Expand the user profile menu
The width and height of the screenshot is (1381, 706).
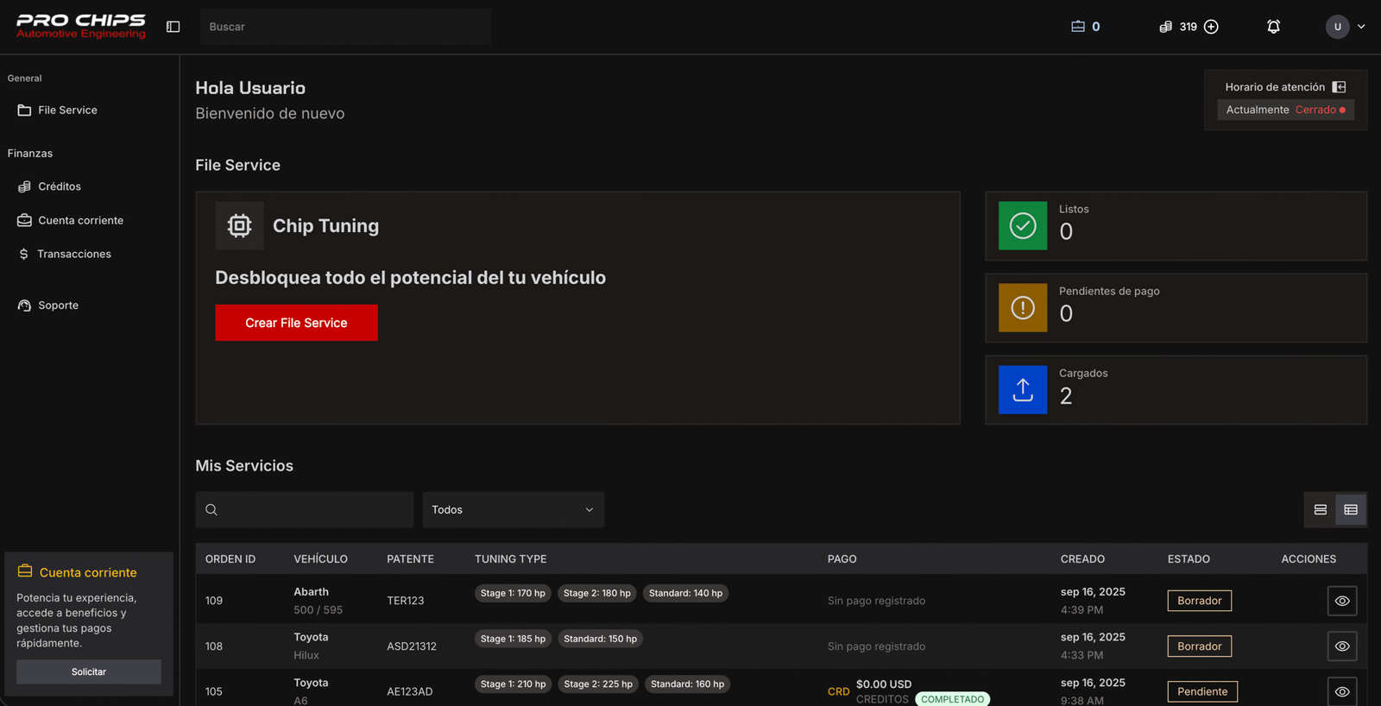click(x=1346, y=27)
